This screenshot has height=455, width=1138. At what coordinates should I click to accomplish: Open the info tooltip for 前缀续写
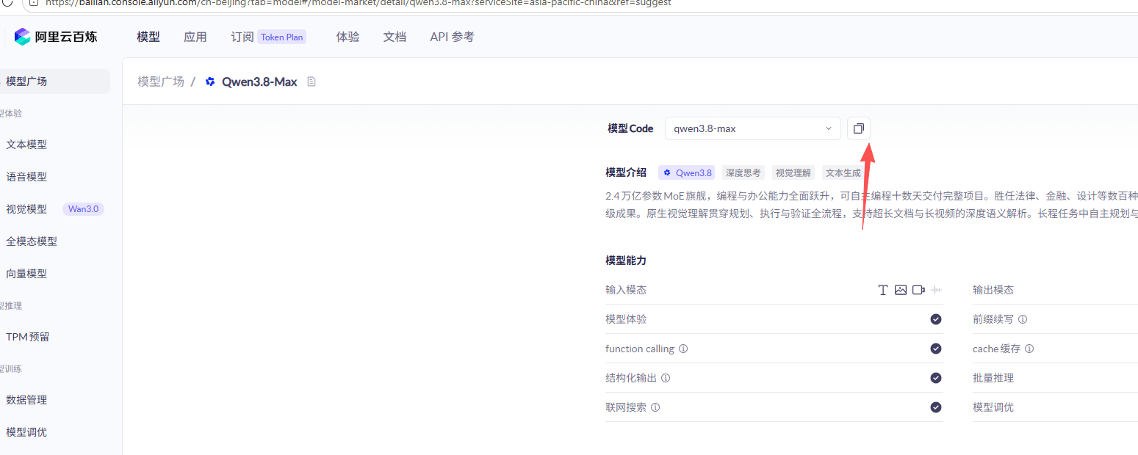[1023, 319]
